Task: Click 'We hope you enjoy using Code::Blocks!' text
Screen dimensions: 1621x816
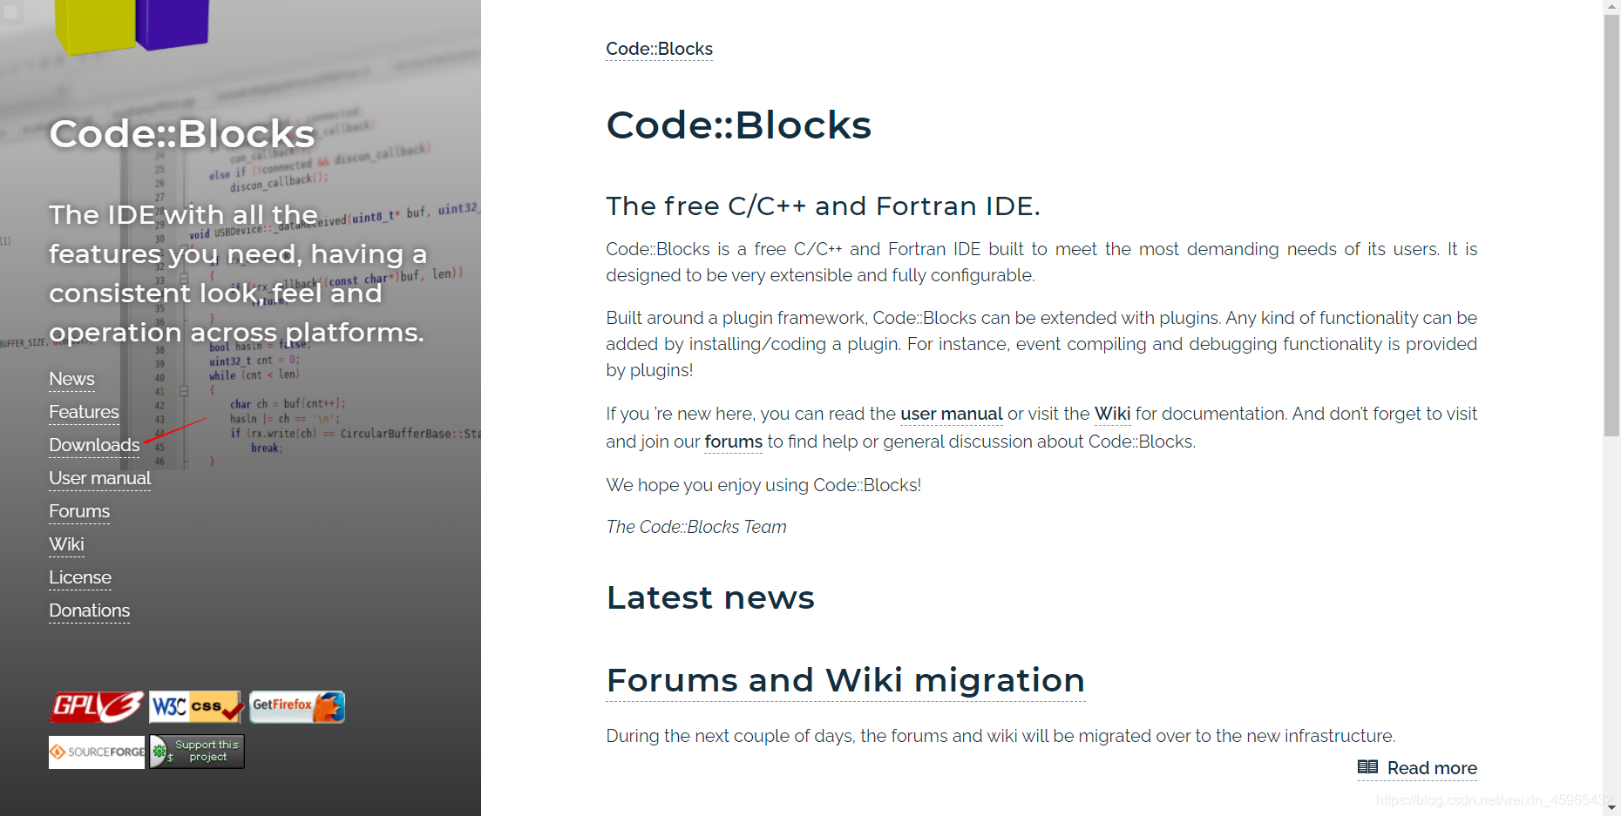Action: point(763,485)
